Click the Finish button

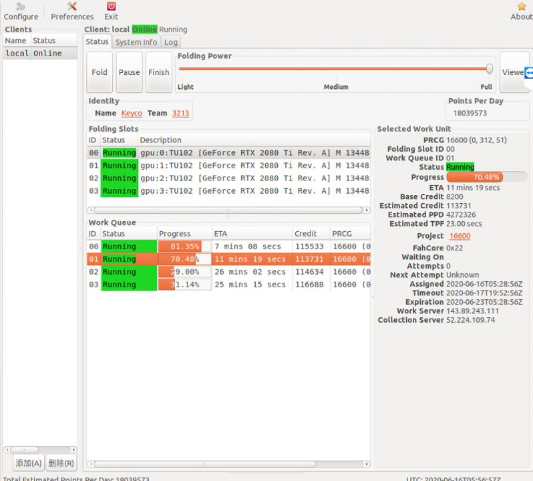tap(159, 72)
